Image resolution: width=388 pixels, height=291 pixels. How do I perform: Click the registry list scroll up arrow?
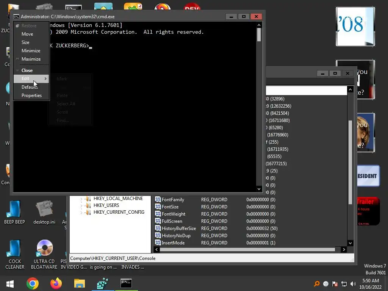click(x=350, y=89)
